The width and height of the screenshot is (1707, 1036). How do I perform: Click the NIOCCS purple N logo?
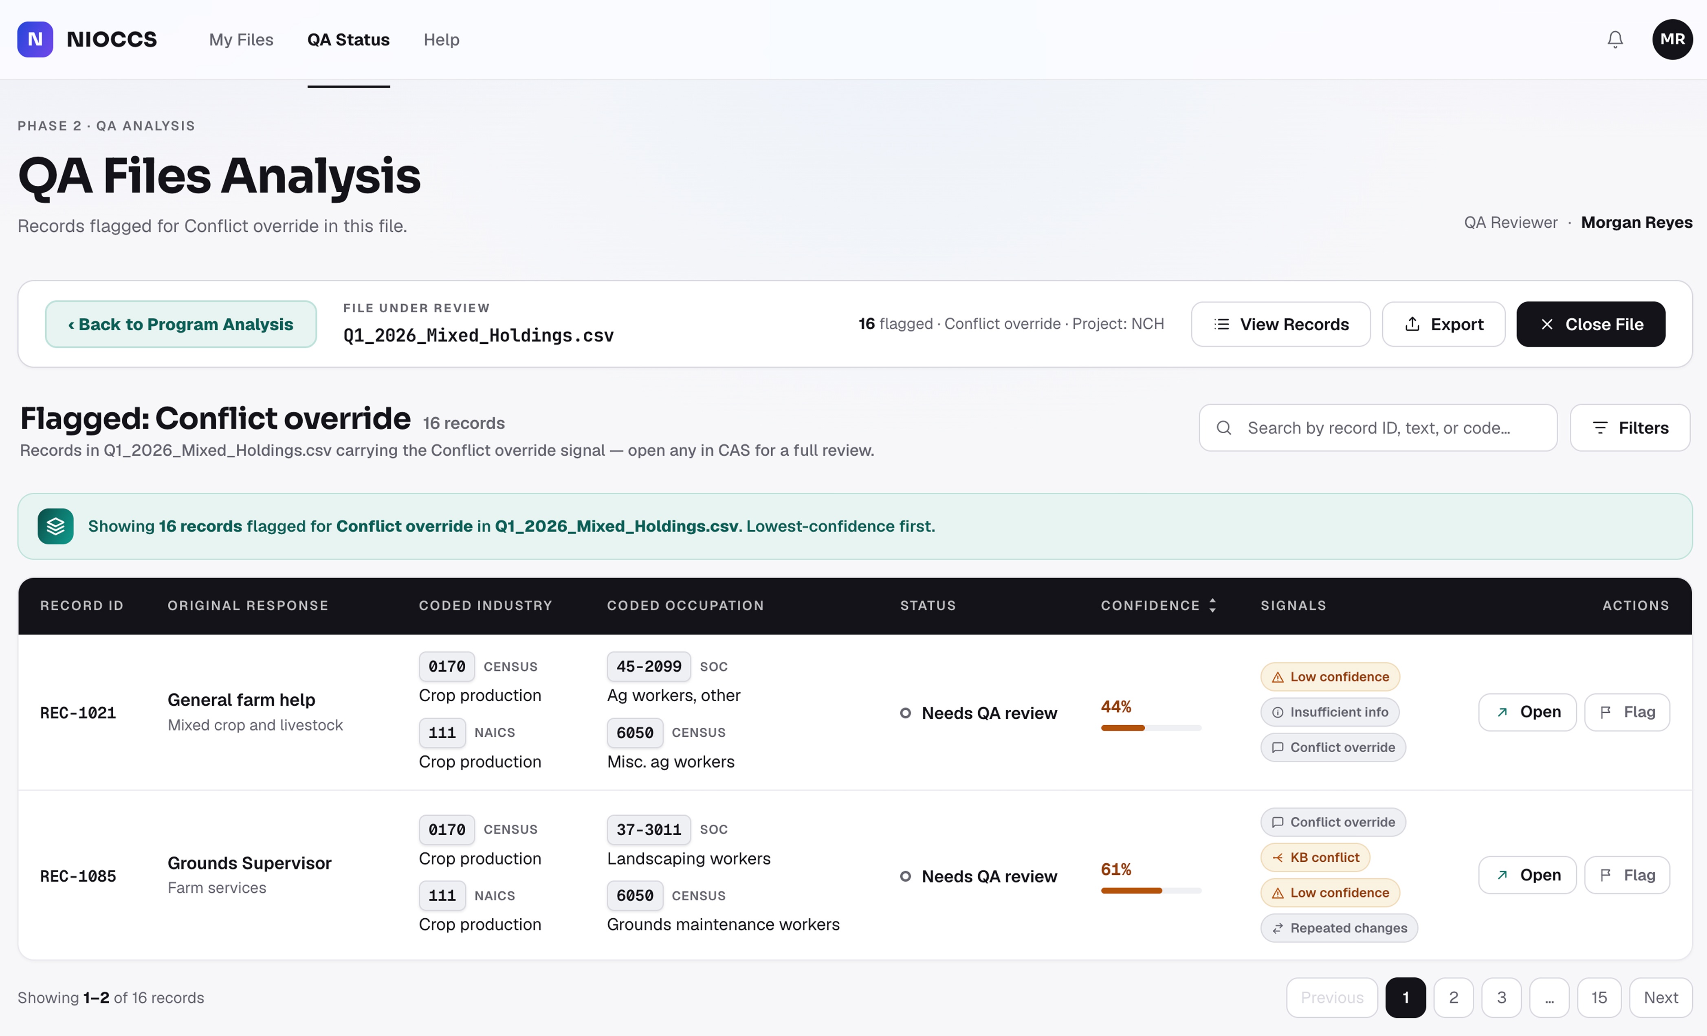35,40
